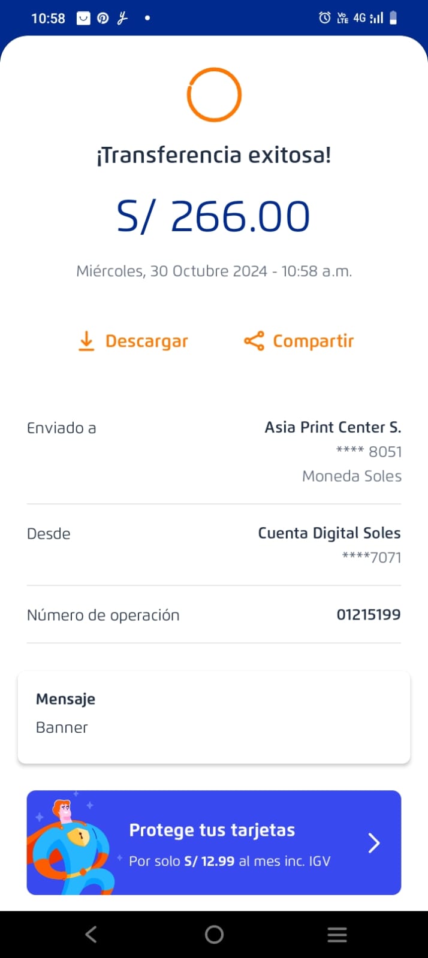The height and width of the screenshot is (958, 428).
Task: Click the Descargar link
Action: click(146, 341)
